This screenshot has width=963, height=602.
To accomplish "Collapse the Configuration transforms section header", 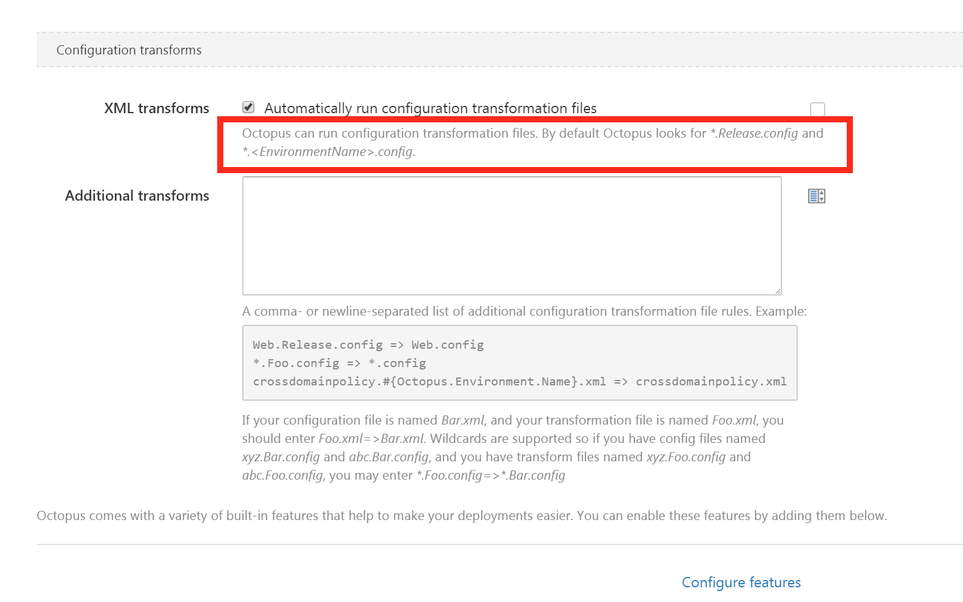I will pos(500,50).
